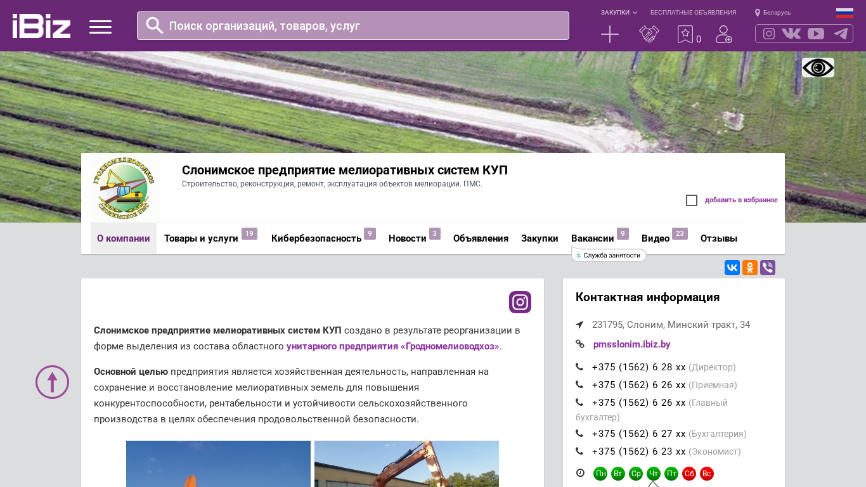Image resolution: width=866 pixels, height=487 pixels.
Task: Select Sunday (Вс) schedule badge
Action: [x=707, y=474]
